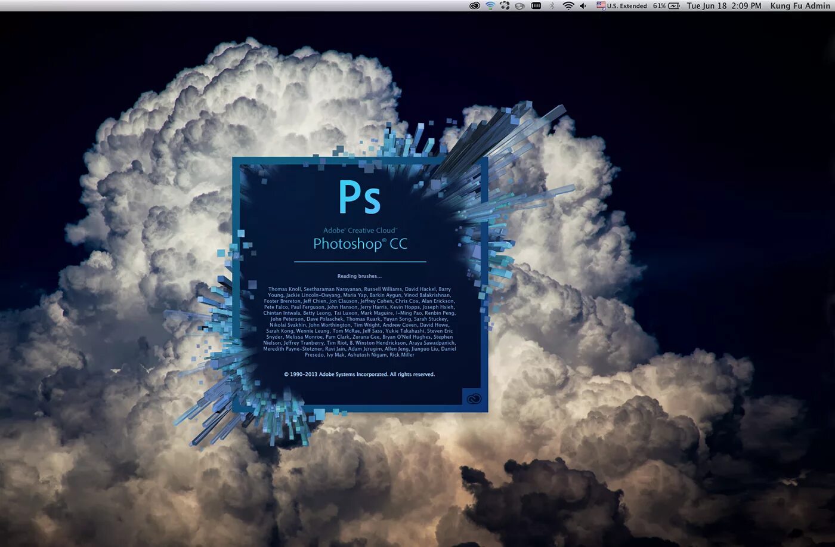Click the large Ps logo on splash
Image resolution: width=835 pixels, height=547 pixels.
point(360,197)
